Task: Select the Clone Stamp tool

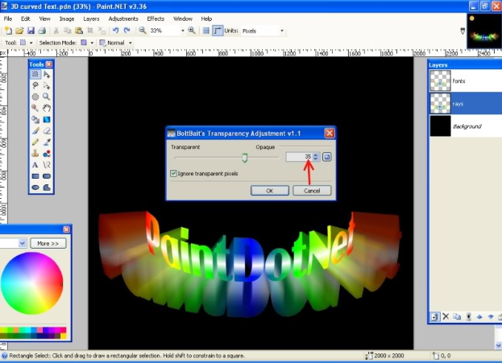Action: point(35,154)
